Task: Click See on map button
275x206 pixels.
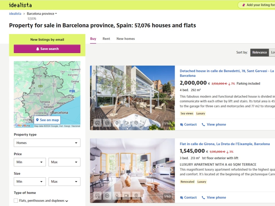Action: point(47,120)
